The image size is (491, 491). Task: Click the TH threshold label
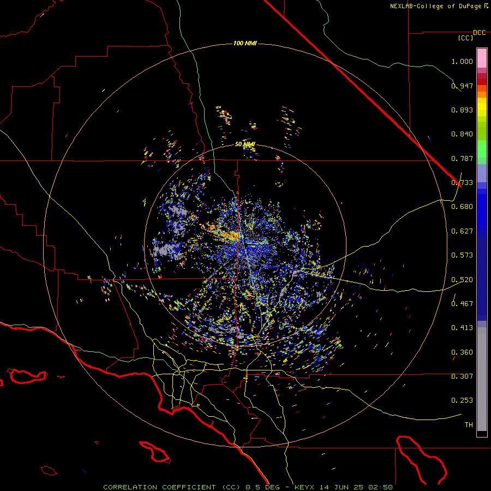pyautogui.click(x=469, y=425)
